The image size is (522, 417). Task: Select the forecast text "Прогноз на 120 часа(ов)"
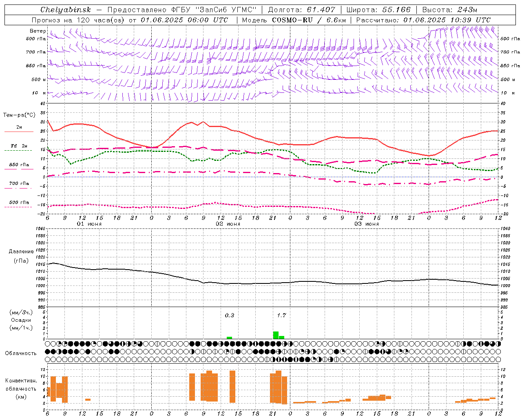click(78, 20)
